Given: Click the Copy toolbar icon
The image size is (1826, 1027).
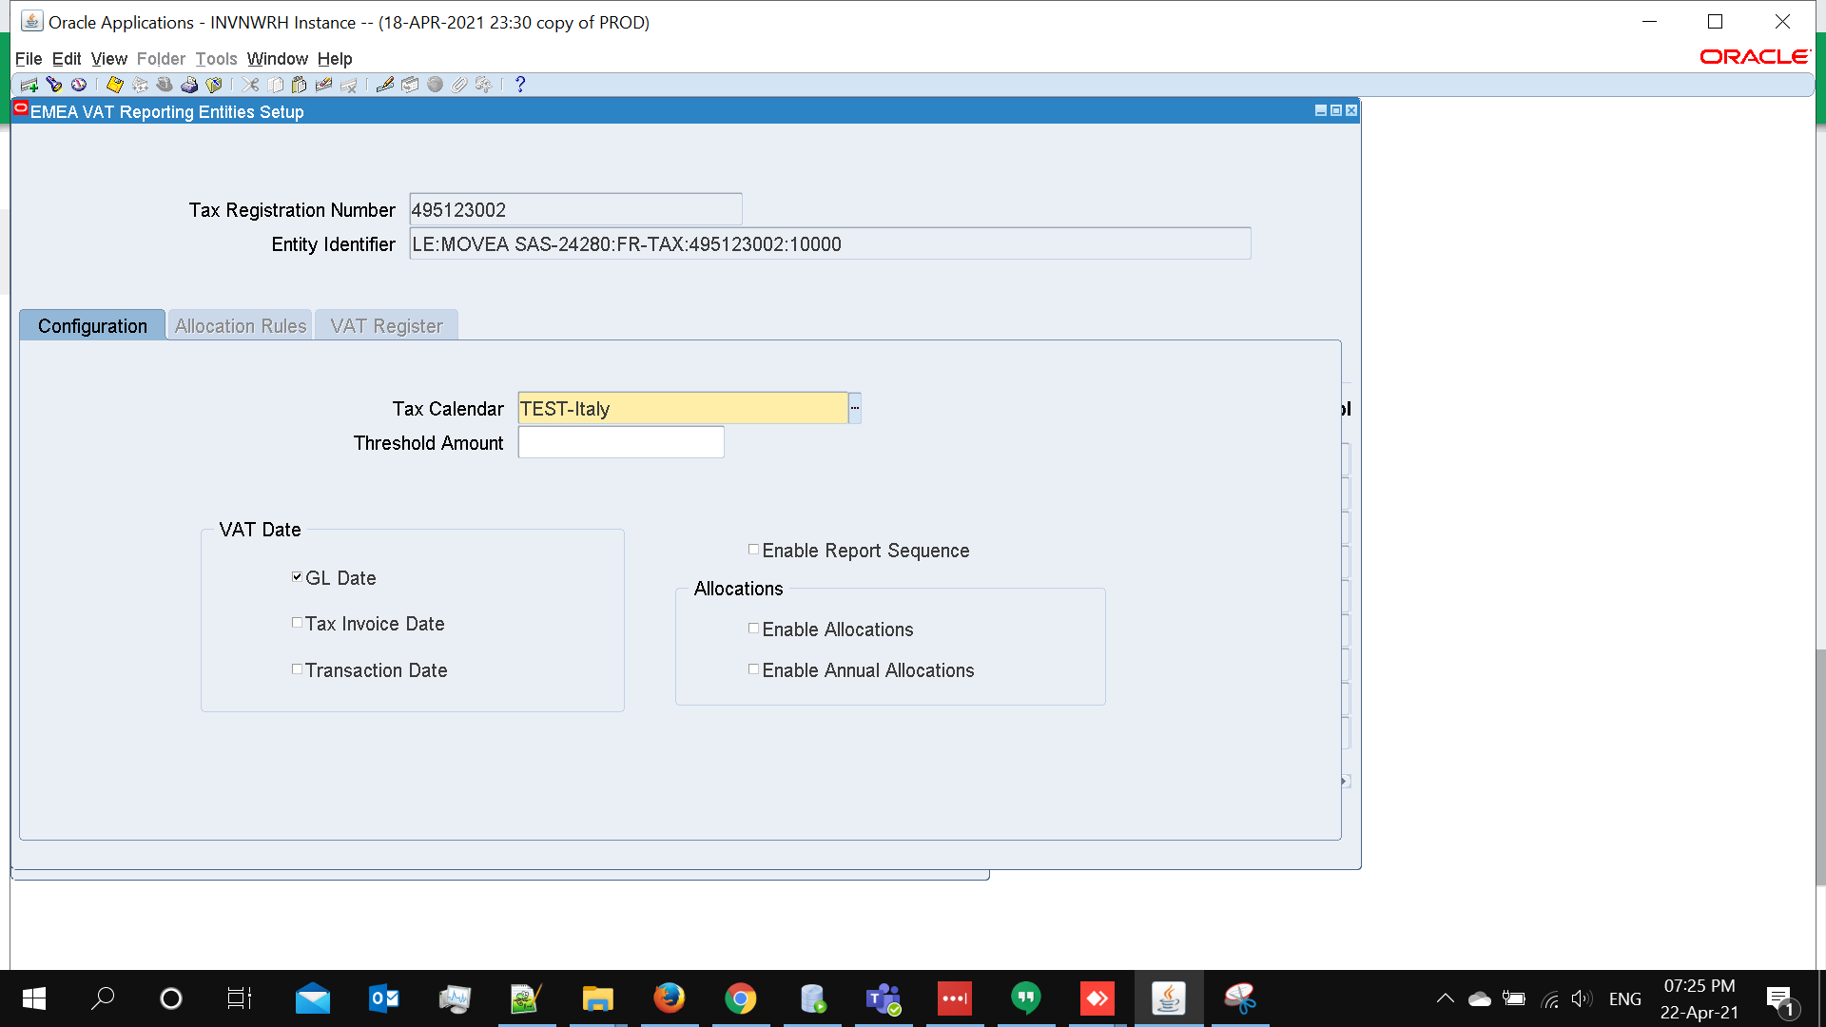Looking at the screenshot, I should [x=275, y=85].
